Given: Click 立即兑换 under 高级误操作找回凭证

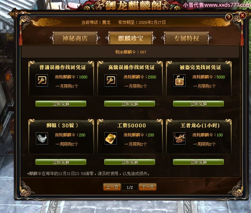Looking at the screenshot, I should [x=130, y=104].
